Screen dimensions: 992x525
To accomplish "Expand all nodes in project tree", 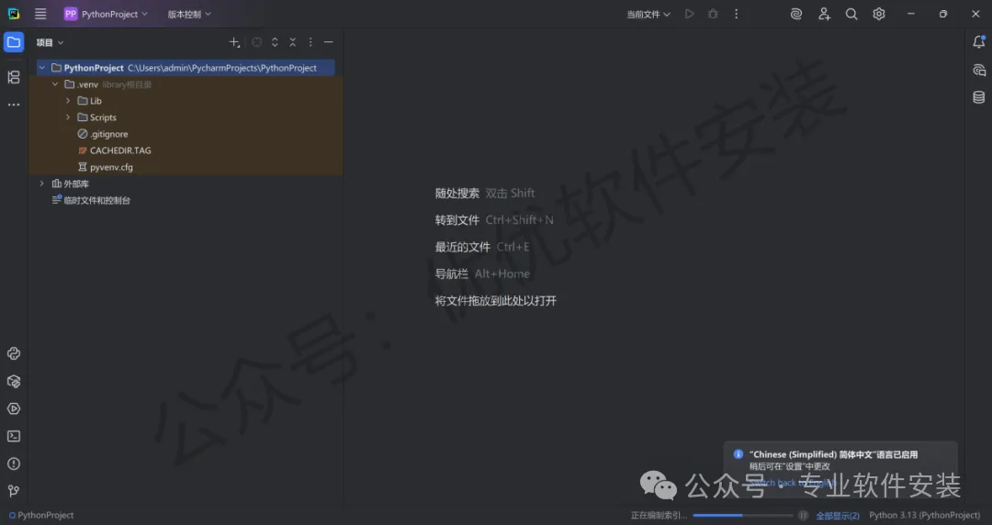I will [275, 42].
